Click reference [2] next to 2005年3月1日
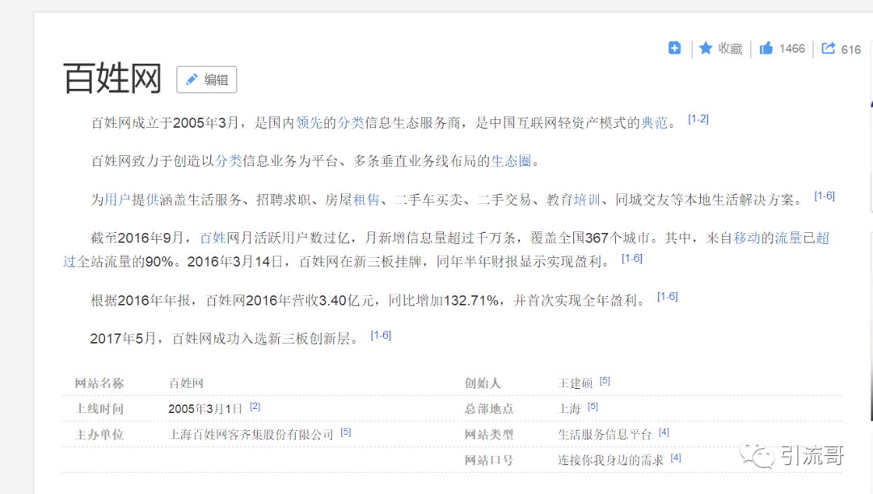Viewport: 873px width, 494px height. tap(255, 406)
